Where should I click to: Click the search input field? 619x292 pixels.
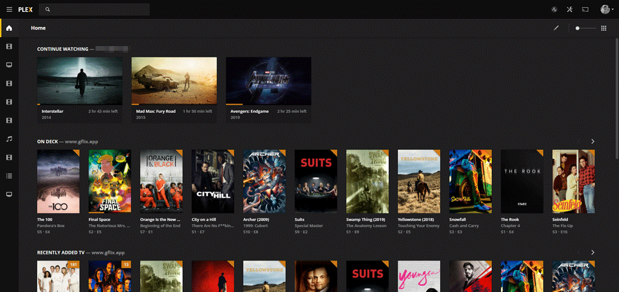coord(99,10)
